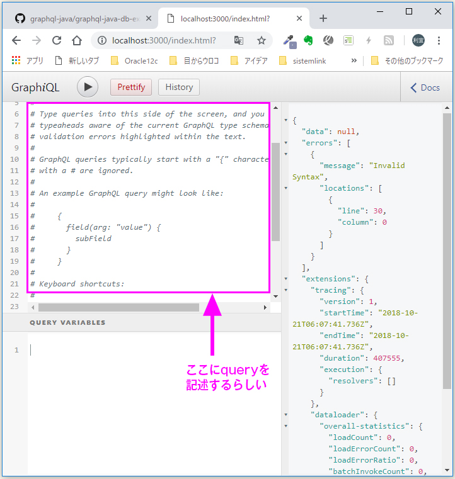
Task: Collapse the "locations" array
Action: coord(286,188)
